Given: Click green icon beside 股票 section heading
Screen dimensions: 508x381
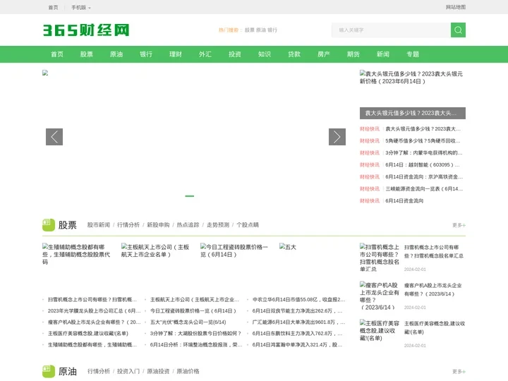Looking at the screenshot, I should pyautogui.click(x=49, y=225).
